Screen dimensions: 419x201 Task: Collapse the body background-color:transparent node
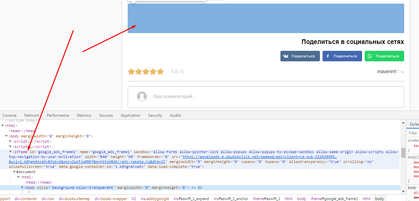point(22,188)
